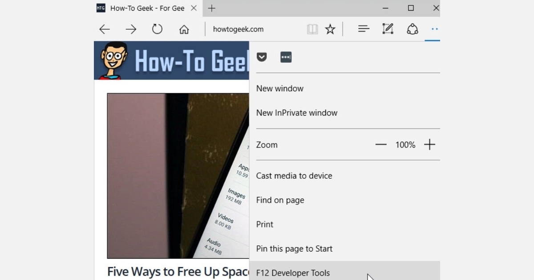Image resolution: width=534 pixels, height=280 pixels.
Task: Open the Pocket extension in the menu
Action: coord(262,57)
